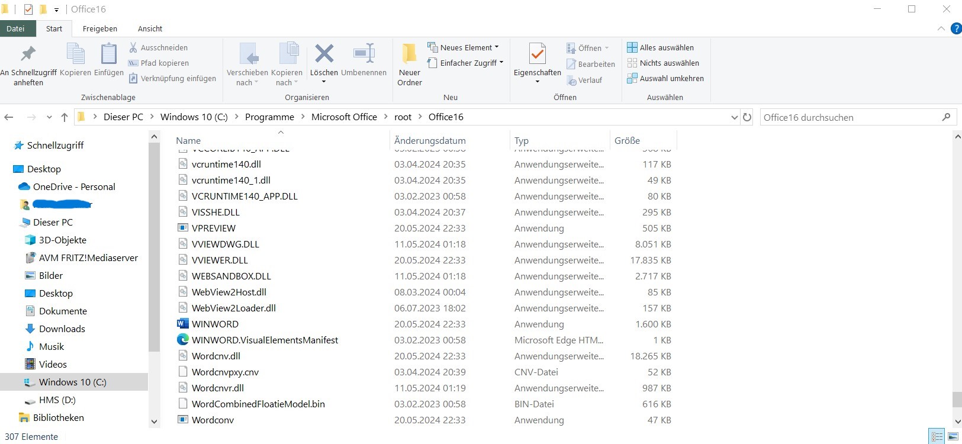
Task: Switch to the Start ribbon tab
Action: tap(54, 28)
